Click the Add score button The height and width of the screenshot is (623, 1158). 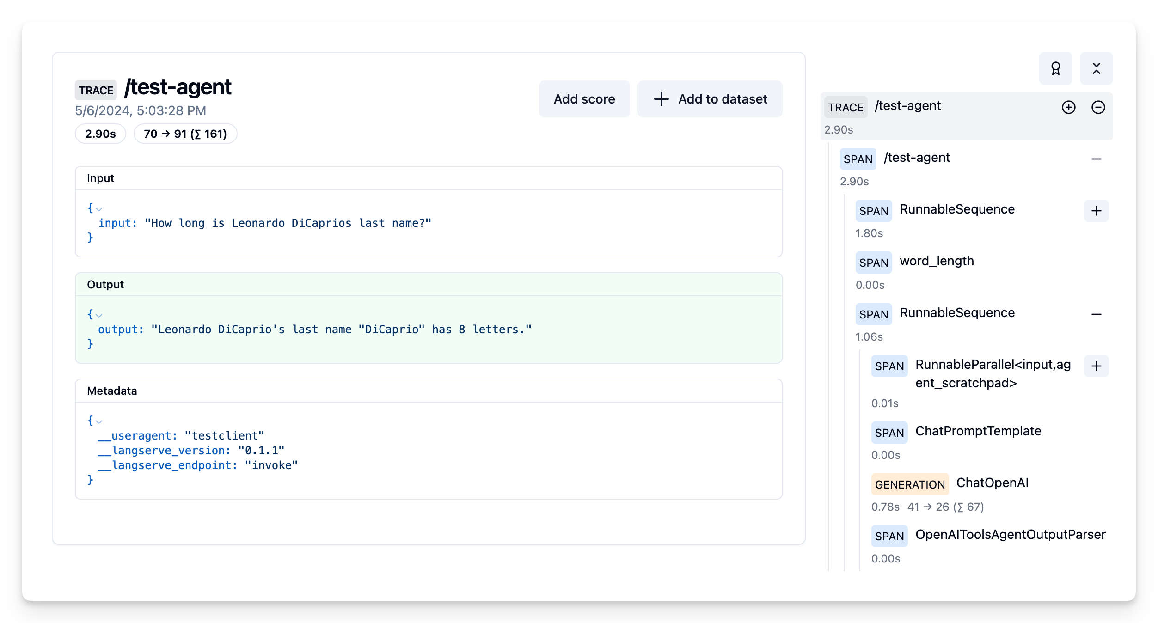pos(584,99)
